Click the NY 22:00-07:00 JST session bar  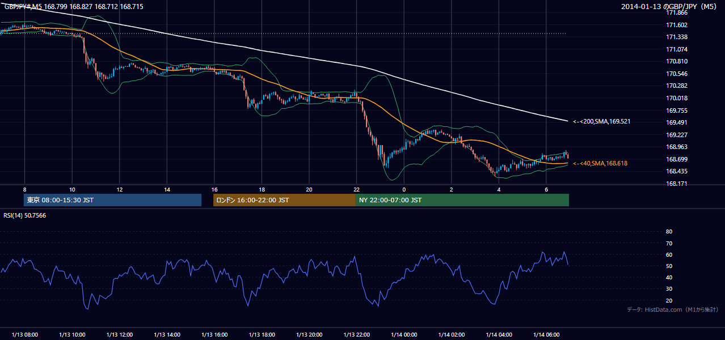(462, 200)
